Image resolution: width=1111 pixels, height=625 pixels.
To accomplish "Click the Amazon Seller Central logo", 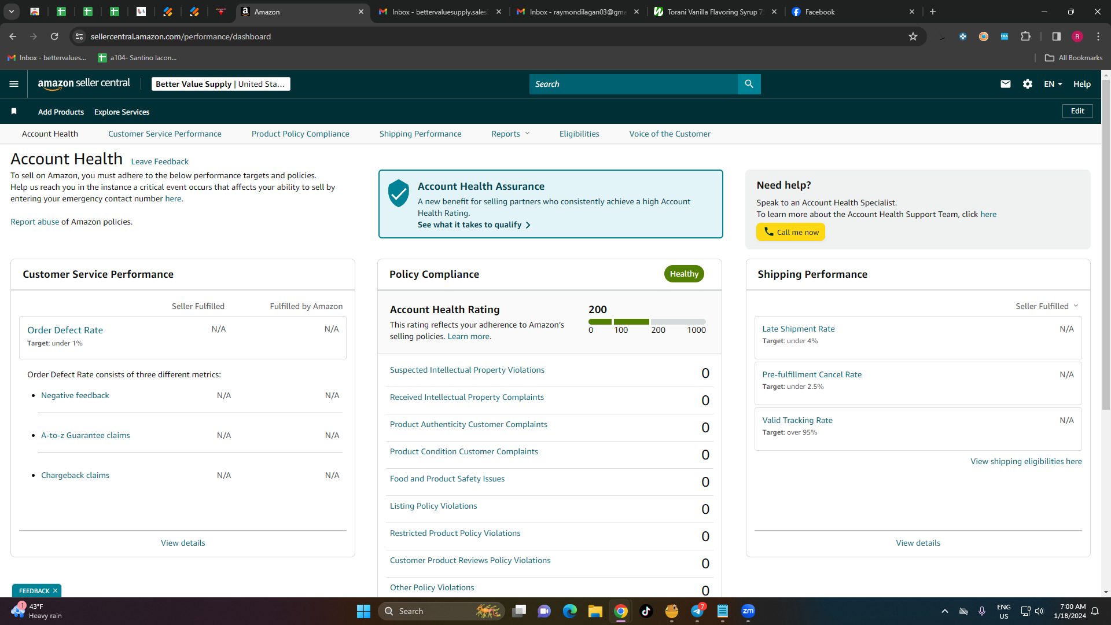I will tap(84, 84).
